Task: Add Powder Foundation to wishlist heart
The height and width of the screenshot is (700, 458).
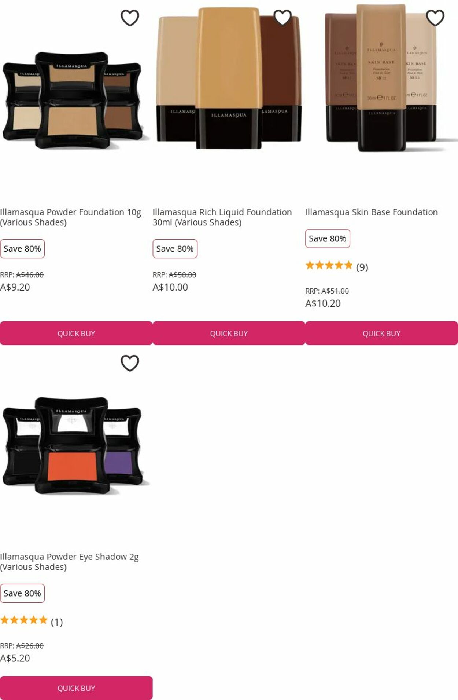Action: (130, 18)
